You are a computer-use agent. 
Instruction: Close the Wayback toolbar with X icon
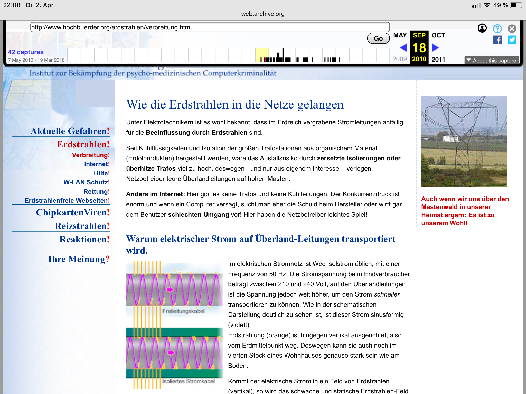click(512, 28)
